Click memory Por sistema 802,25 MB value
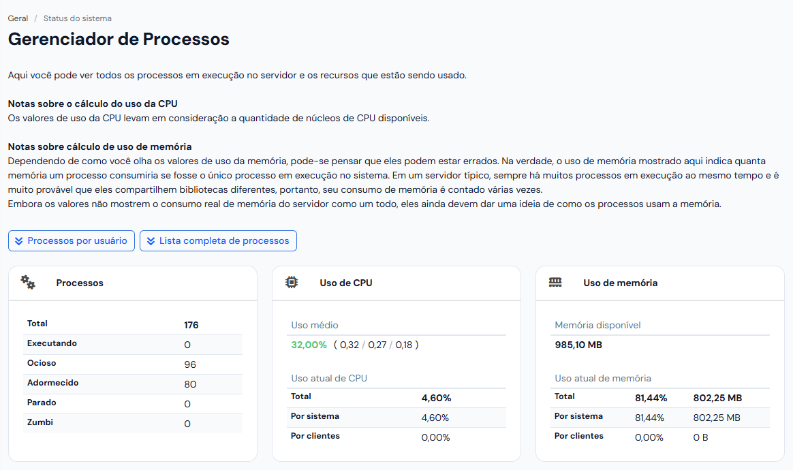Image resolution: width=793 pixels, height=470 pixels. tap(717, 418)
